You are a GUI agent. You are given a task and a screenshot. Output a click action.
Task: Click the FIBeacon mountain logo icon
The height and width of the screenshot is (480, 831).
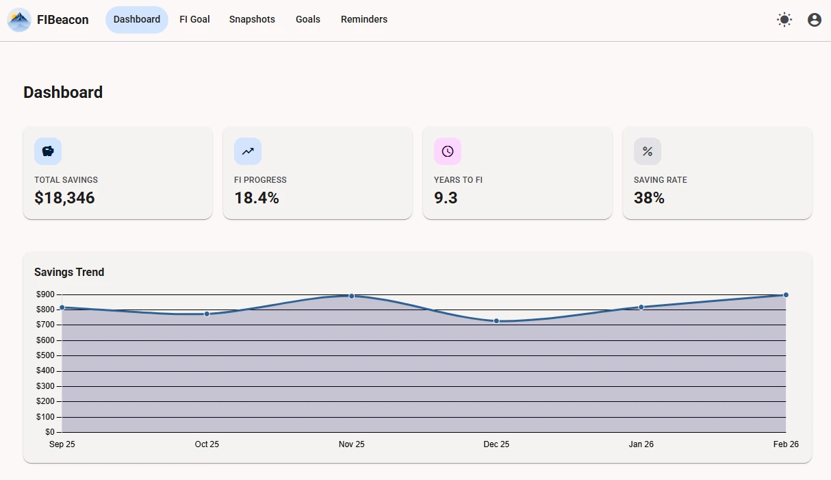[x=18, y=20]
